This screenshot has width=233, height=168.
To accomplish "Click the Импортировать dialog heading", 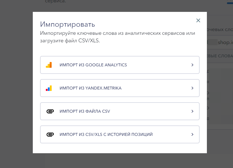I will [x=68, y=24].
